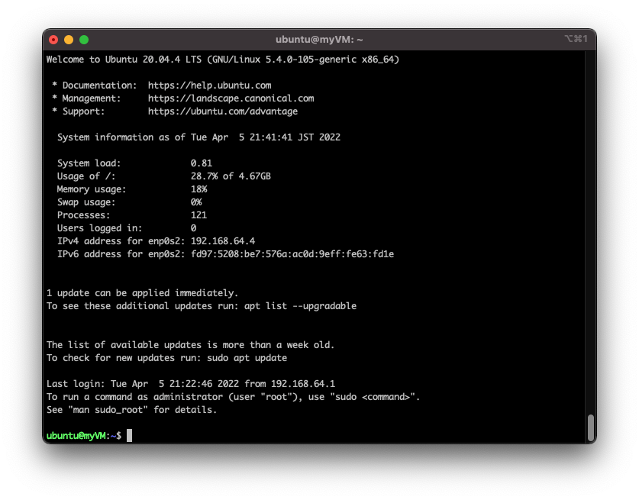Image resolution: width=639 pixels, height=500 pixels.
Task: Click the terminal cursor block at the prompt
Action: [x=129, y=436]
